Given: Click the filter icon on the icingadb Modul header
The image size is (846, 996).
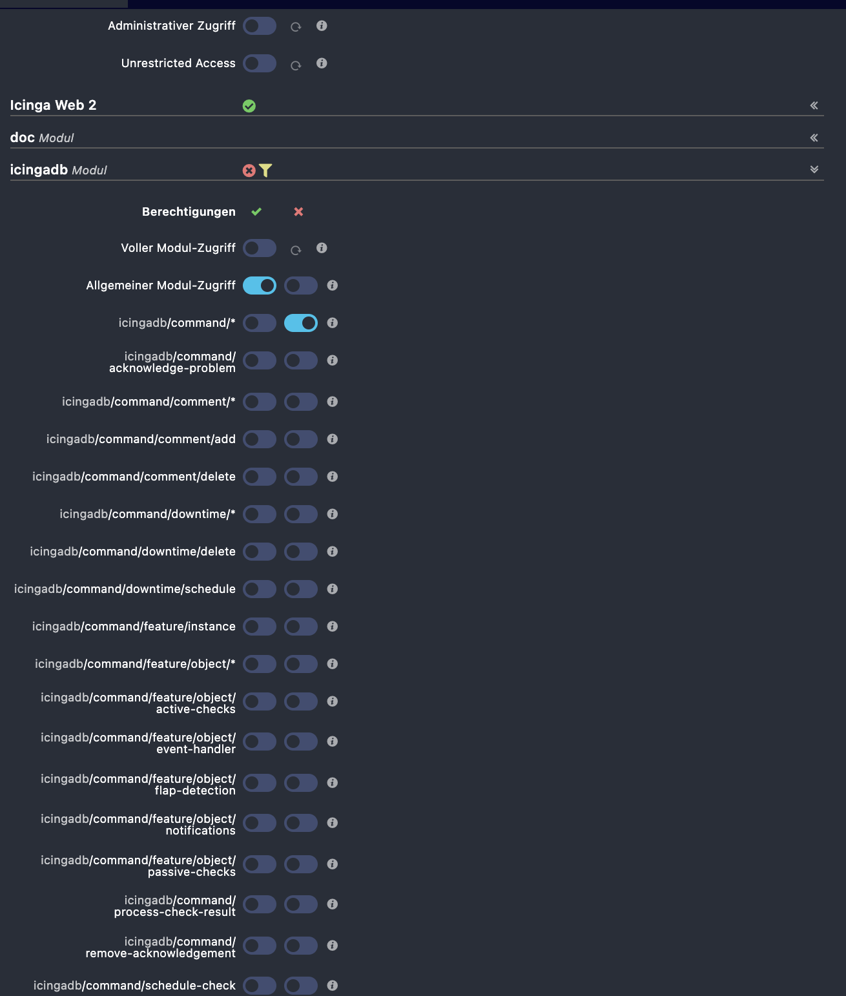Looking at the screenshot, I should 265,170.
